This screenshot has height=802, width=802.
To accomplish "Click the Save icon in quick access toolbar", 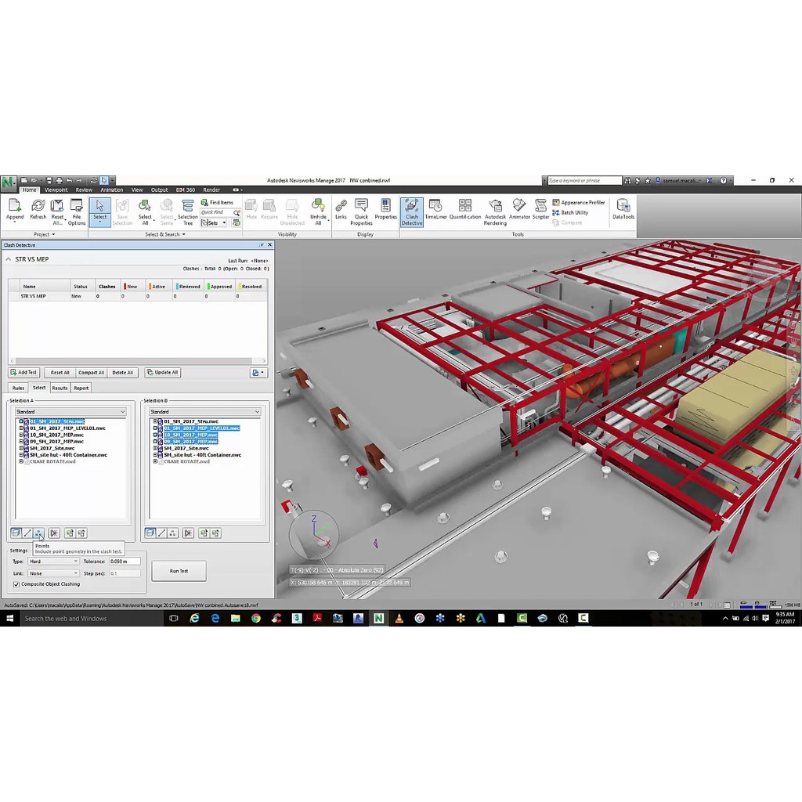I will 49,181.
